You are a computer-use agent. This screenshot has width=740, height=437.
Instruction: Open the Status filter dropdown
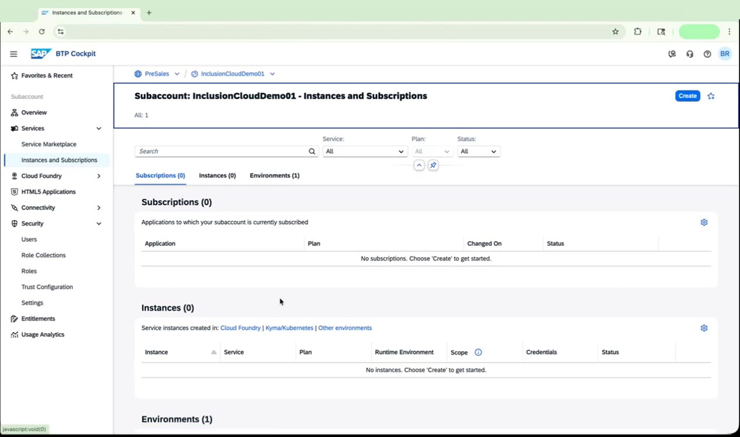(x=479, y=151)
